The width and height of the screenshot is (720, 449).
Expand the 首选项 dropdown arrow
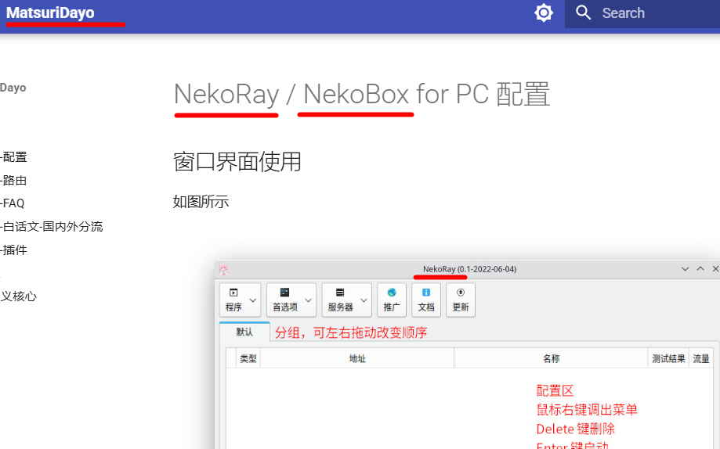pyautogui.click(x=309, y=300)
